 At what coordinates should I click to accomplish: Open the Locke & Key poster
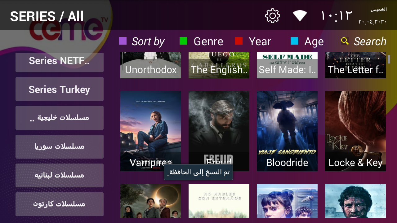355,131
